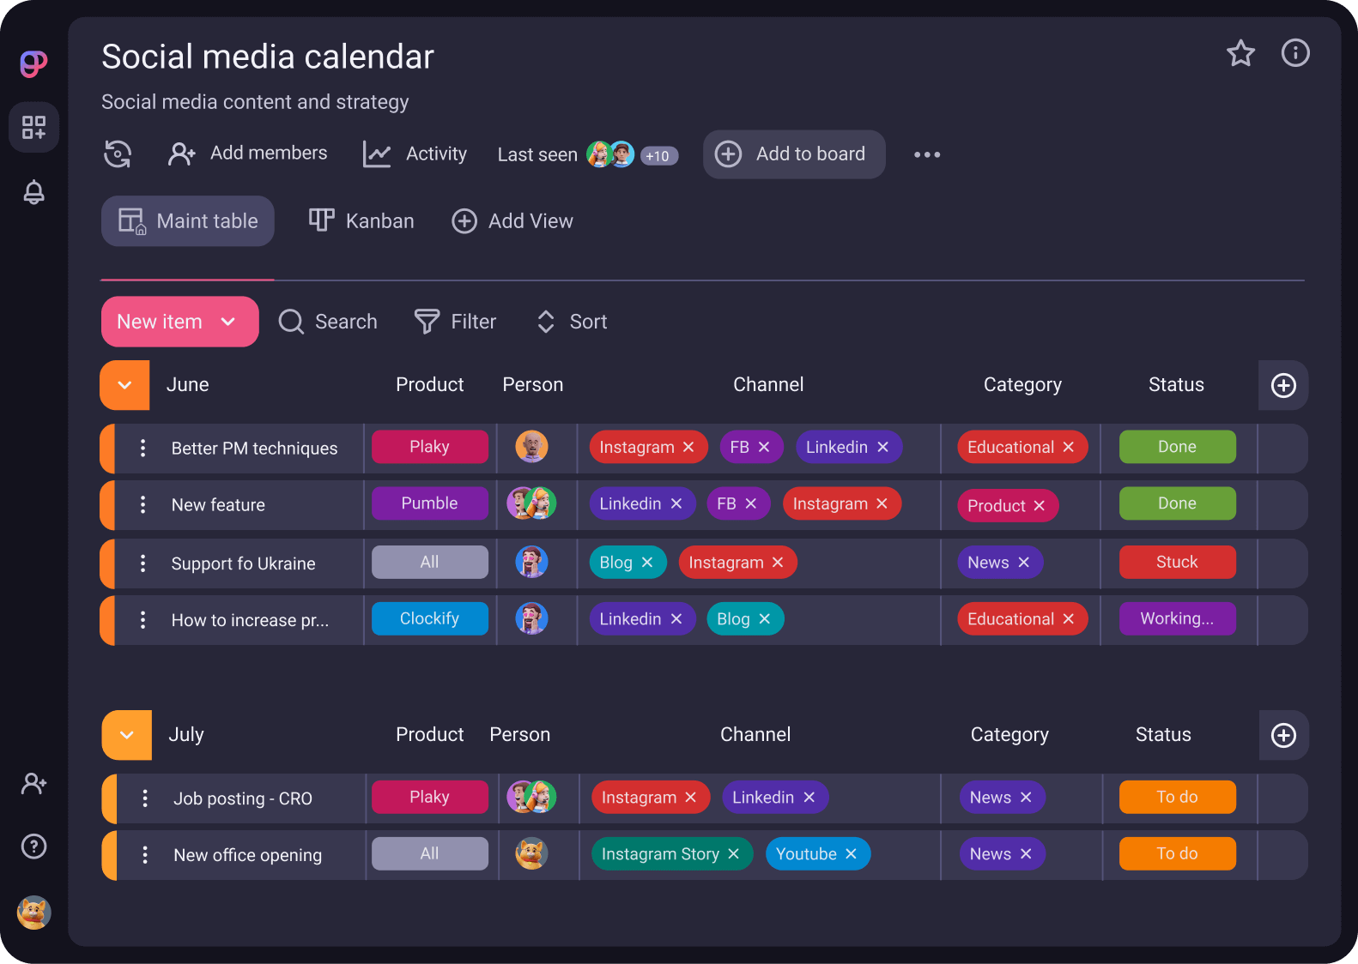Open the three-dot more options menu
Image resolution: width=1358 pixels, height=964 pixels.
point(927,154)
